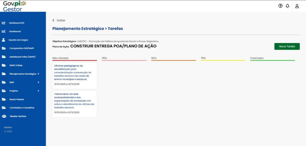
Task: Click the folder icon next to MGE
Action: tap(4, 82)
